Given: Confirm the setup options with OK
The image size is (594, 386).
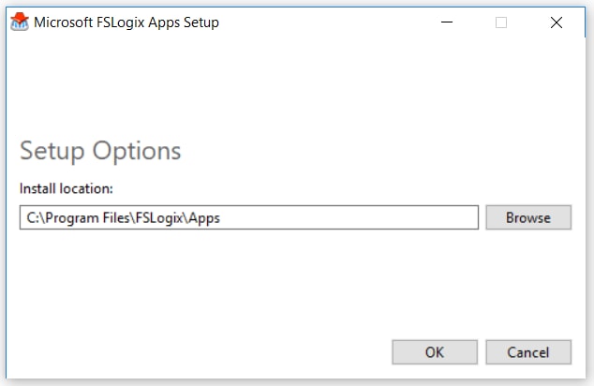Looking at the screenshot, I should coord(434,352).
